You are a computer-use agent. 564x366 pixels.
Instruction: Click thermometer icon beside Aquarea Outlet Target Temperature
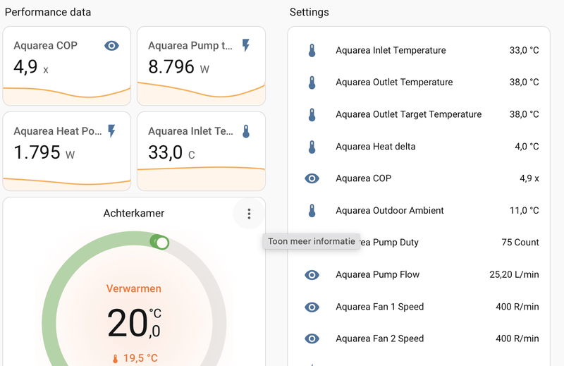coord(312,114)
